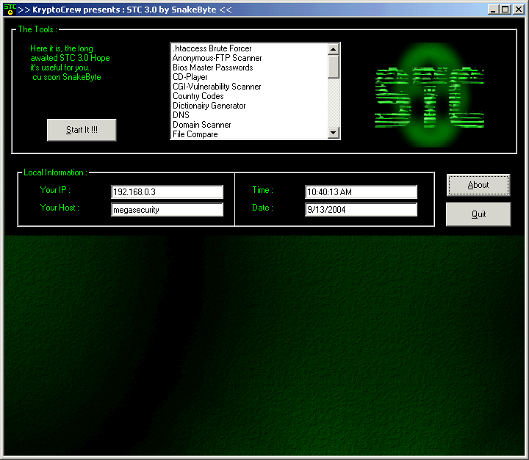Image resolution: width=529 pixels, height=460 pixels.
Task: Choose Anonymous-FTP Scanner in tools list
Action: [217, 58]
